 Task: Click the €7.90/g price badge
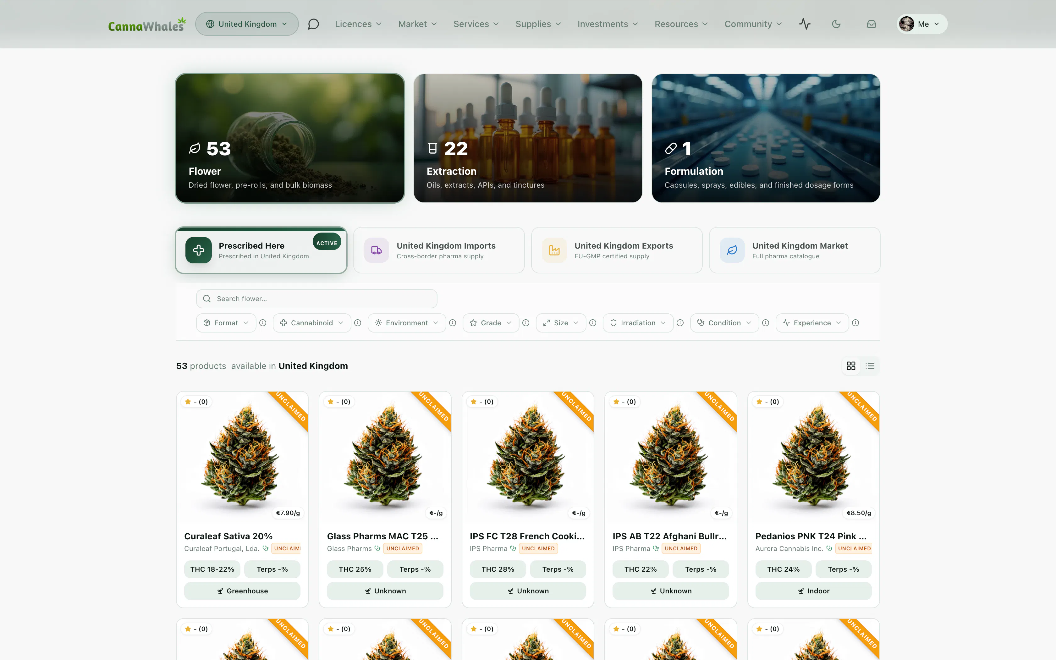point(288,513)
